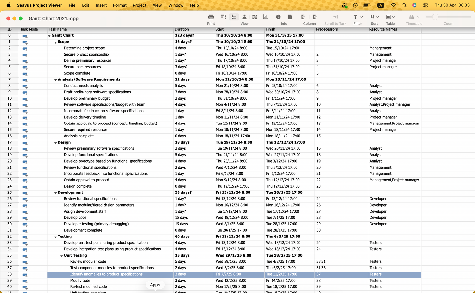This screenshot has width=475, height=293.
Task: Adjust the Zoom slider knob
Action: pyautogui.click(x=435, y=17)
